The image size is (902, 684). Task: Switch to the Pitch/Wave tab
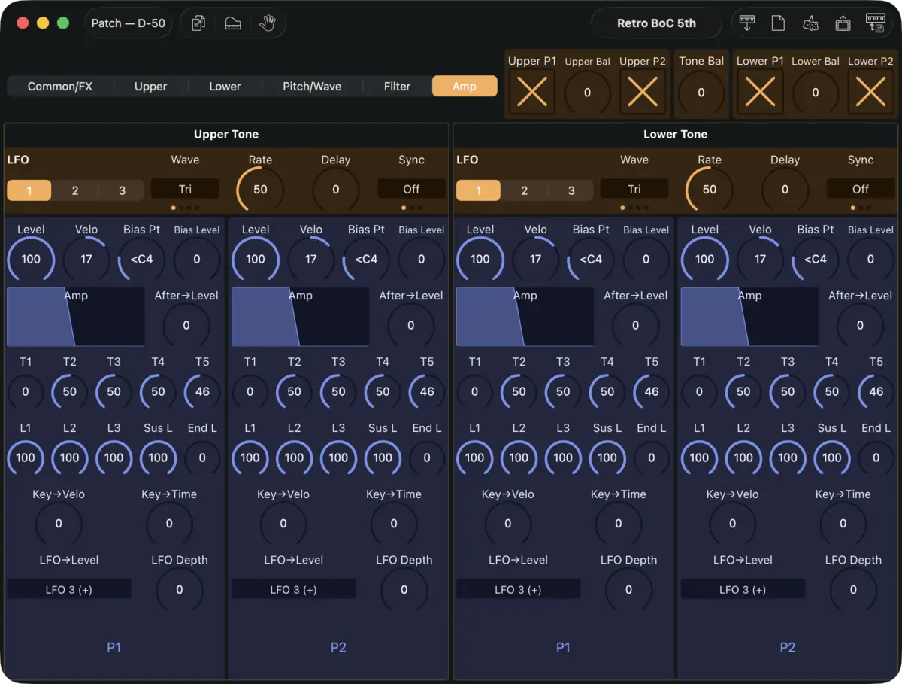312,86
